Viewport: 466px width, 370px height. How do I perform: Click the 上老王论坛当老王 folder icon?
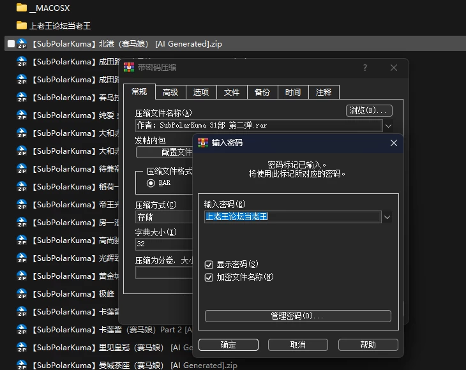(22, 26)
